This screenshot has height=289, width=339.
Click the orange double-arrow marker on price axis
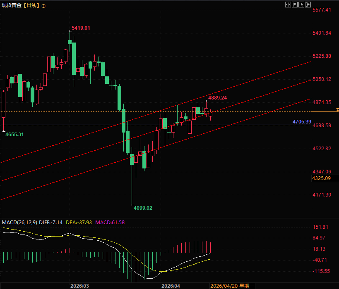tap(337, 110)
